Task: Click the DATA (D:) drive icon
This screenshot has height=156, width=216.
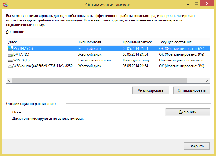Action: [x=11, y=54]
